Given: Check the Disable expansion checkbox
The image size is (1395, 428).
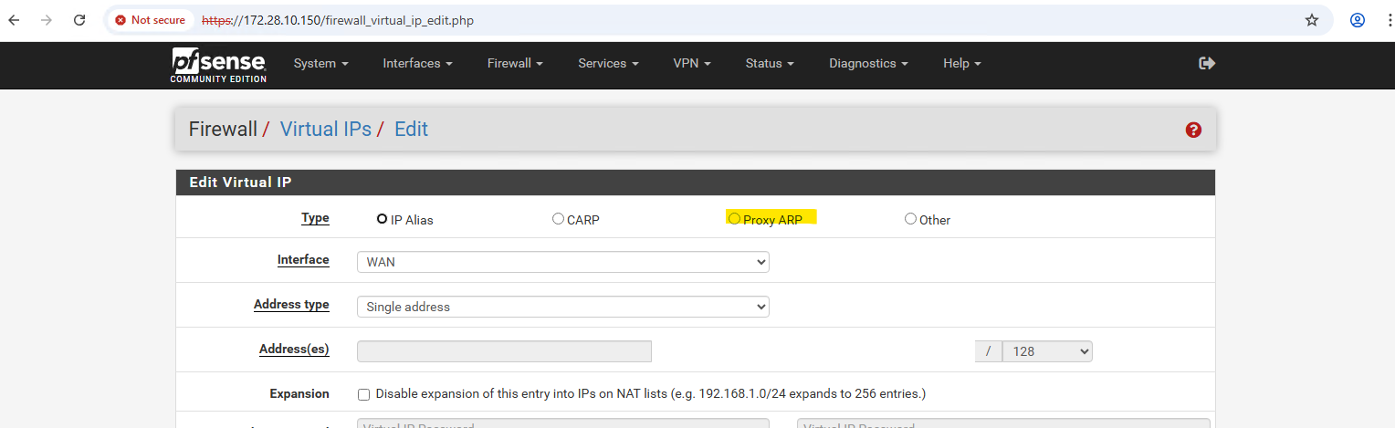Looking at the screenshot, I should tap(363, 394).
